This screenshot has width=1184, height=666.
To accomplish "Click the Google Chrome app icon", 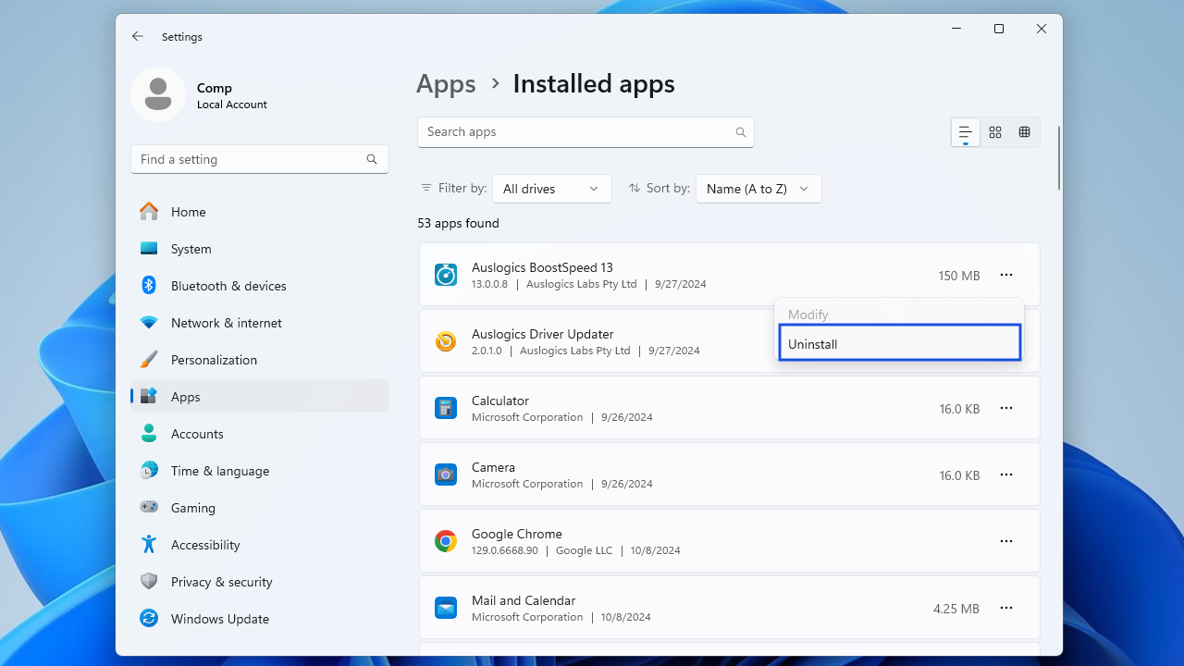I will (x=446, y=541).
